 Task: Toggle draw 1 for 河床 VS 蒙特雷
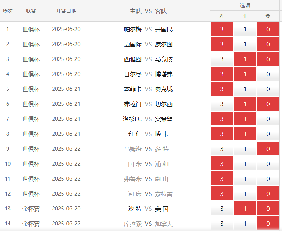click(245, 193)
